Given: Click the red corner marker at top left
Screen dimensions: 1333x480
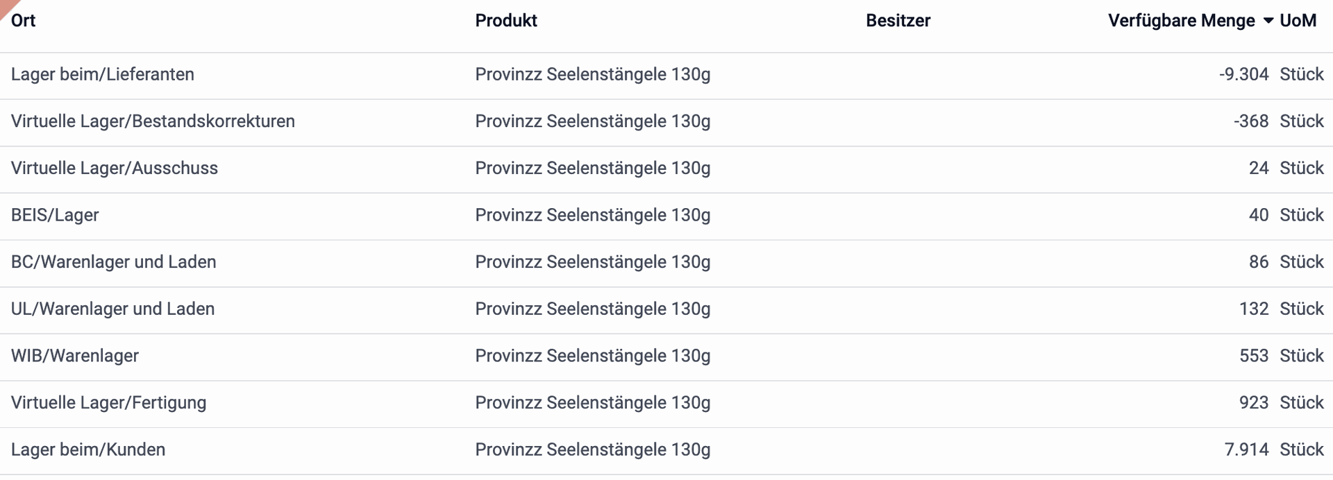Looking at the screenshot, I should pos(6,6).
